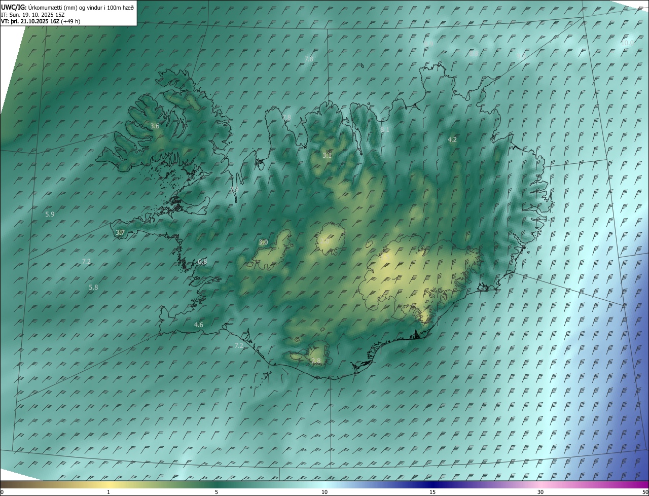
Task: Pick the 8.1 value label
Action: pyautogui.click(x=385, y=130)
